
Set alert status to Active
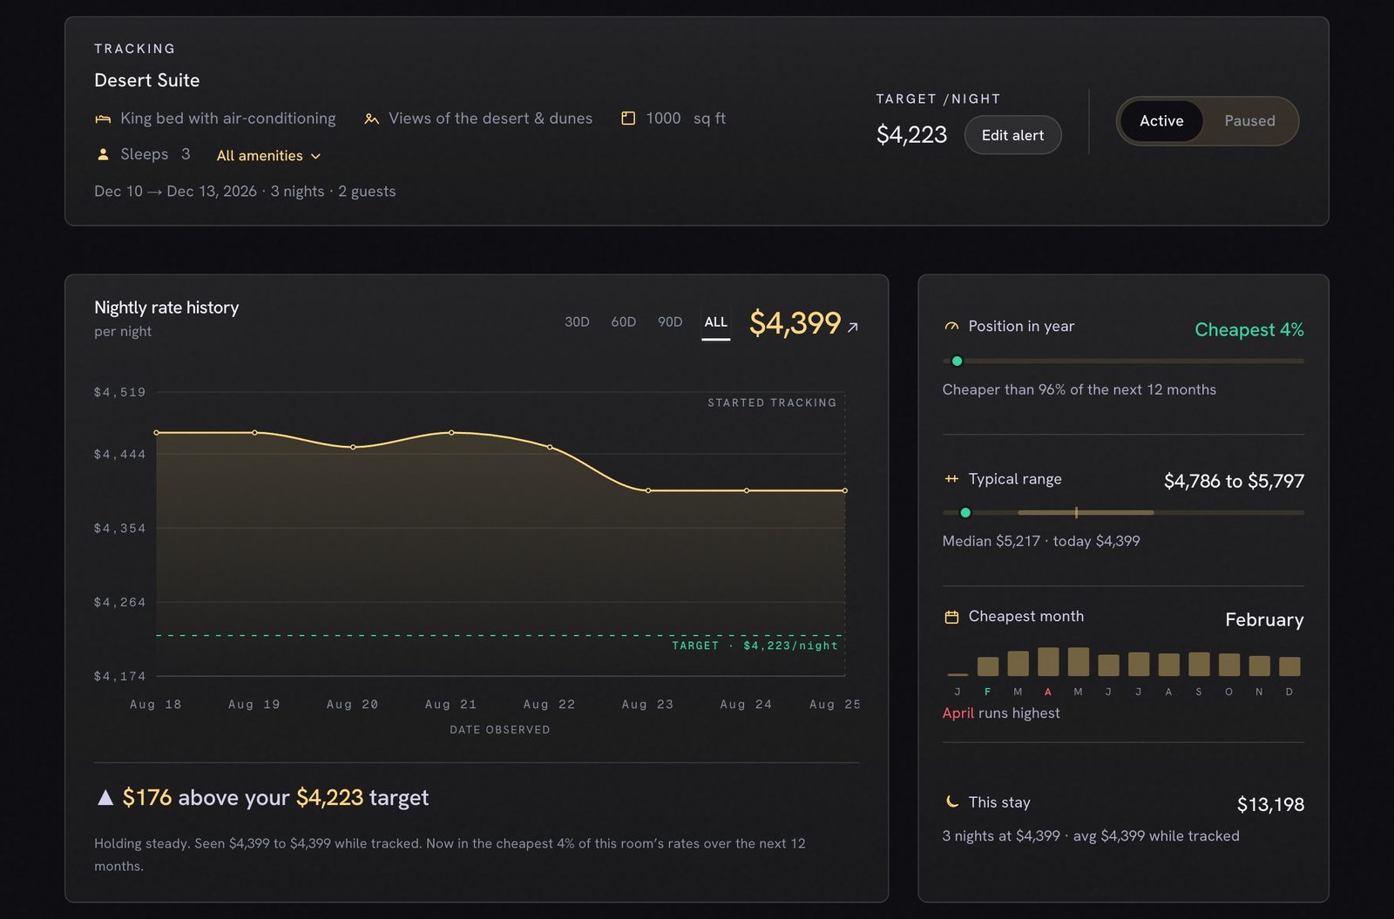(1161, 121)
